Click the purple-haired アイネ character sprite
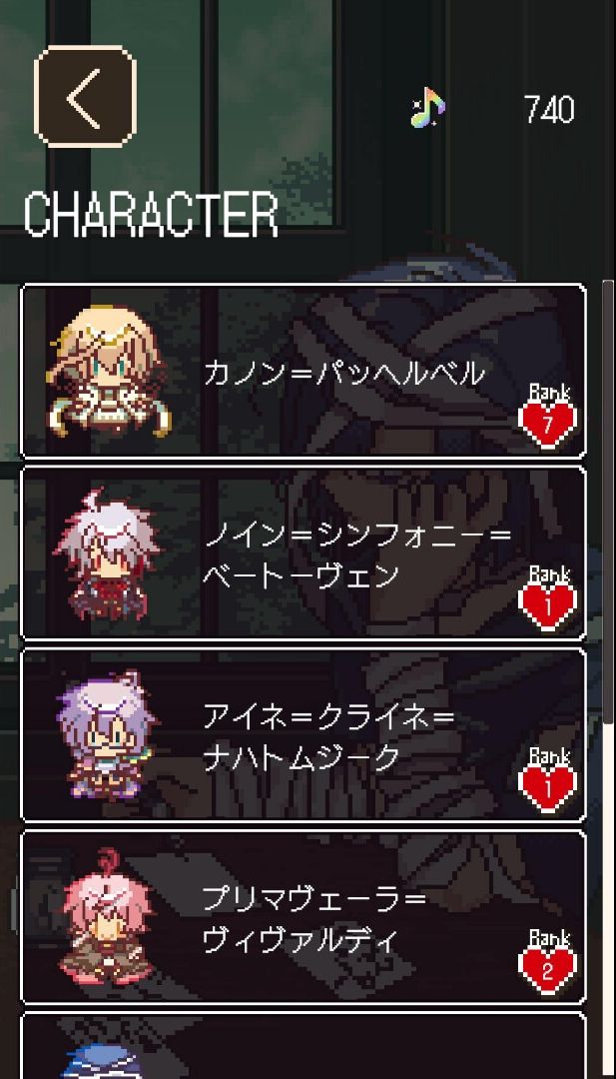 tap(107, 736)
